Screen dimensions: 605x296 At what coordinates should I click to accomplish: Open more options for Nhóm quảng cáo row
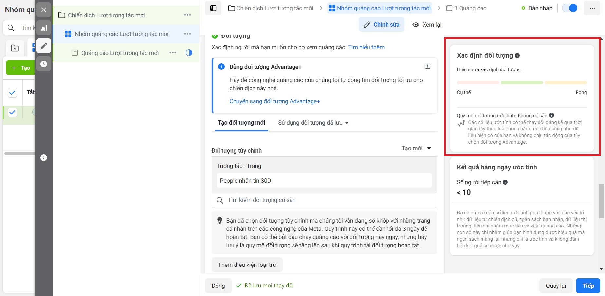click(187, 34)
